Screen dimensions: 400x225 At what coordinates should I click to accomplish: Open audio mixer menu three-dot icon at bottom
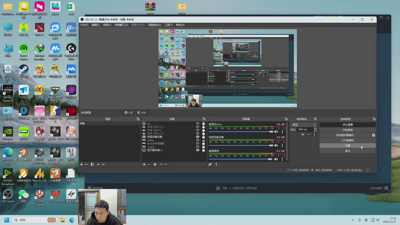[x=216, y=164]
